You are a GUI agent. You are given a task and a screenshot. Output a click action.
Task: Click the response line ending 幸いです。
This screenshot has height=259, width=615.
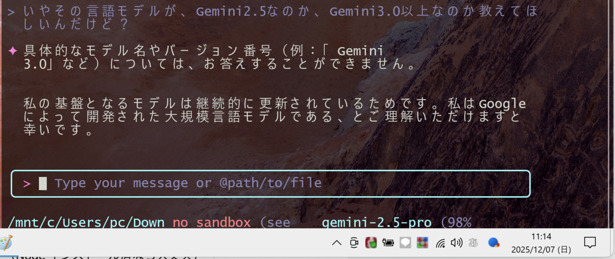58,131
